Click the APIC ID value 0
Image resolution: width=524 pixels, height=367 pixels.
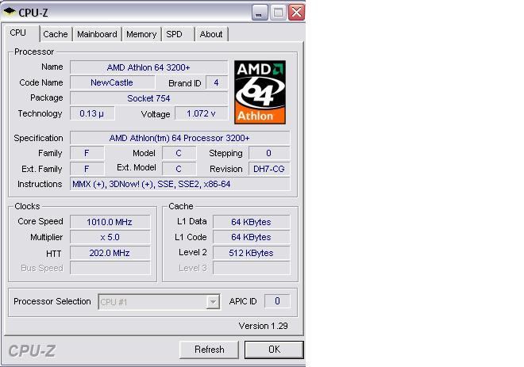pos(277,301)
